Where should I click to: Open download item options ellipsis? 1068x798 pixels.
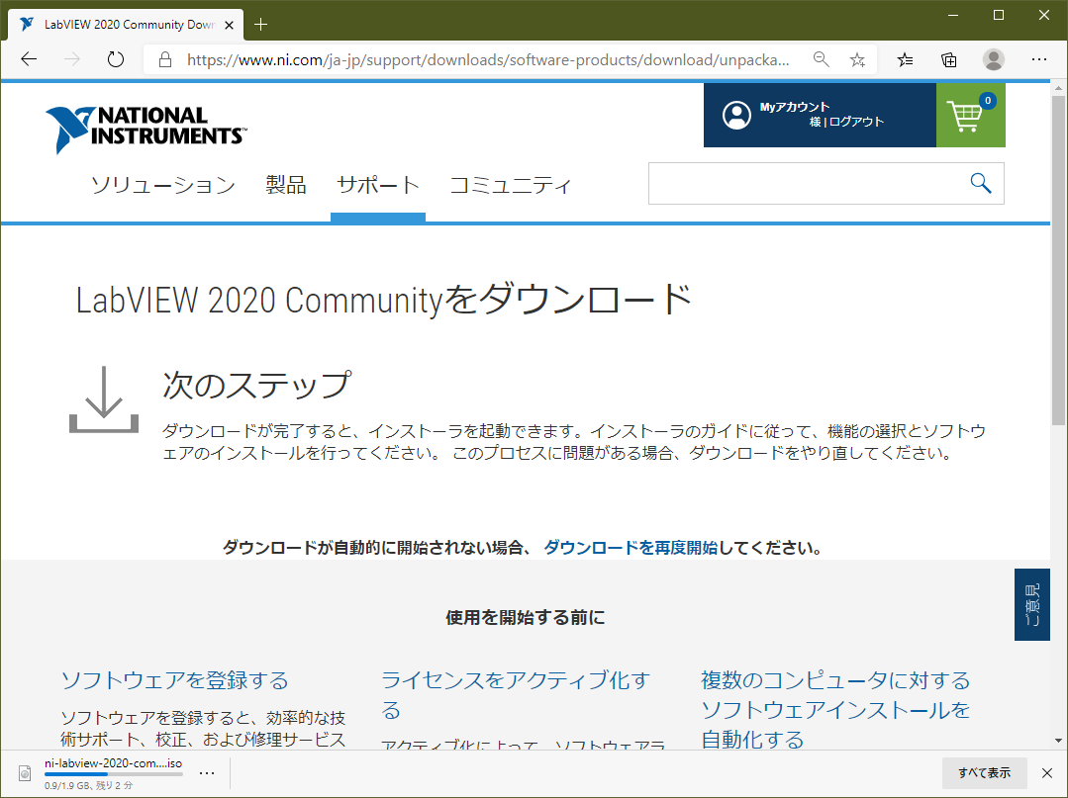click(207, 773)
